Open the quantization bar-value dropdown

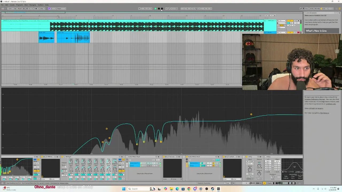click(x=42, y=9)
